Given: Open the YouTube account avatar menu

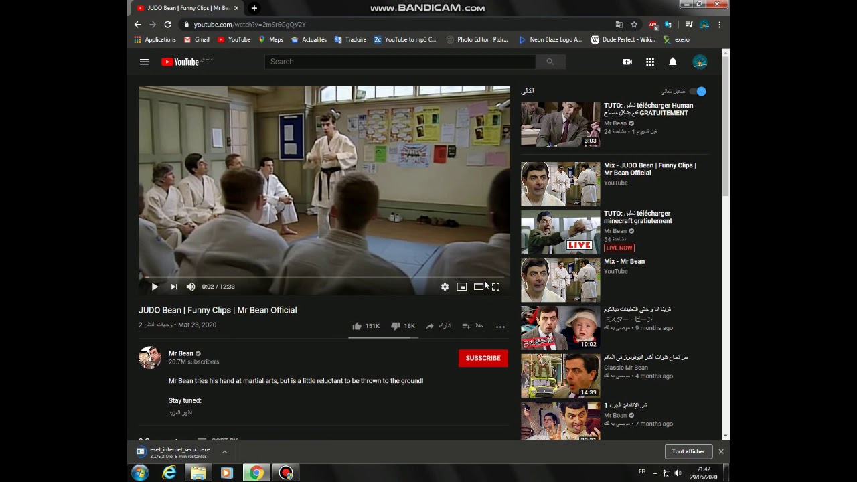Looking at the screenshot, I should [x=700, y=62].
